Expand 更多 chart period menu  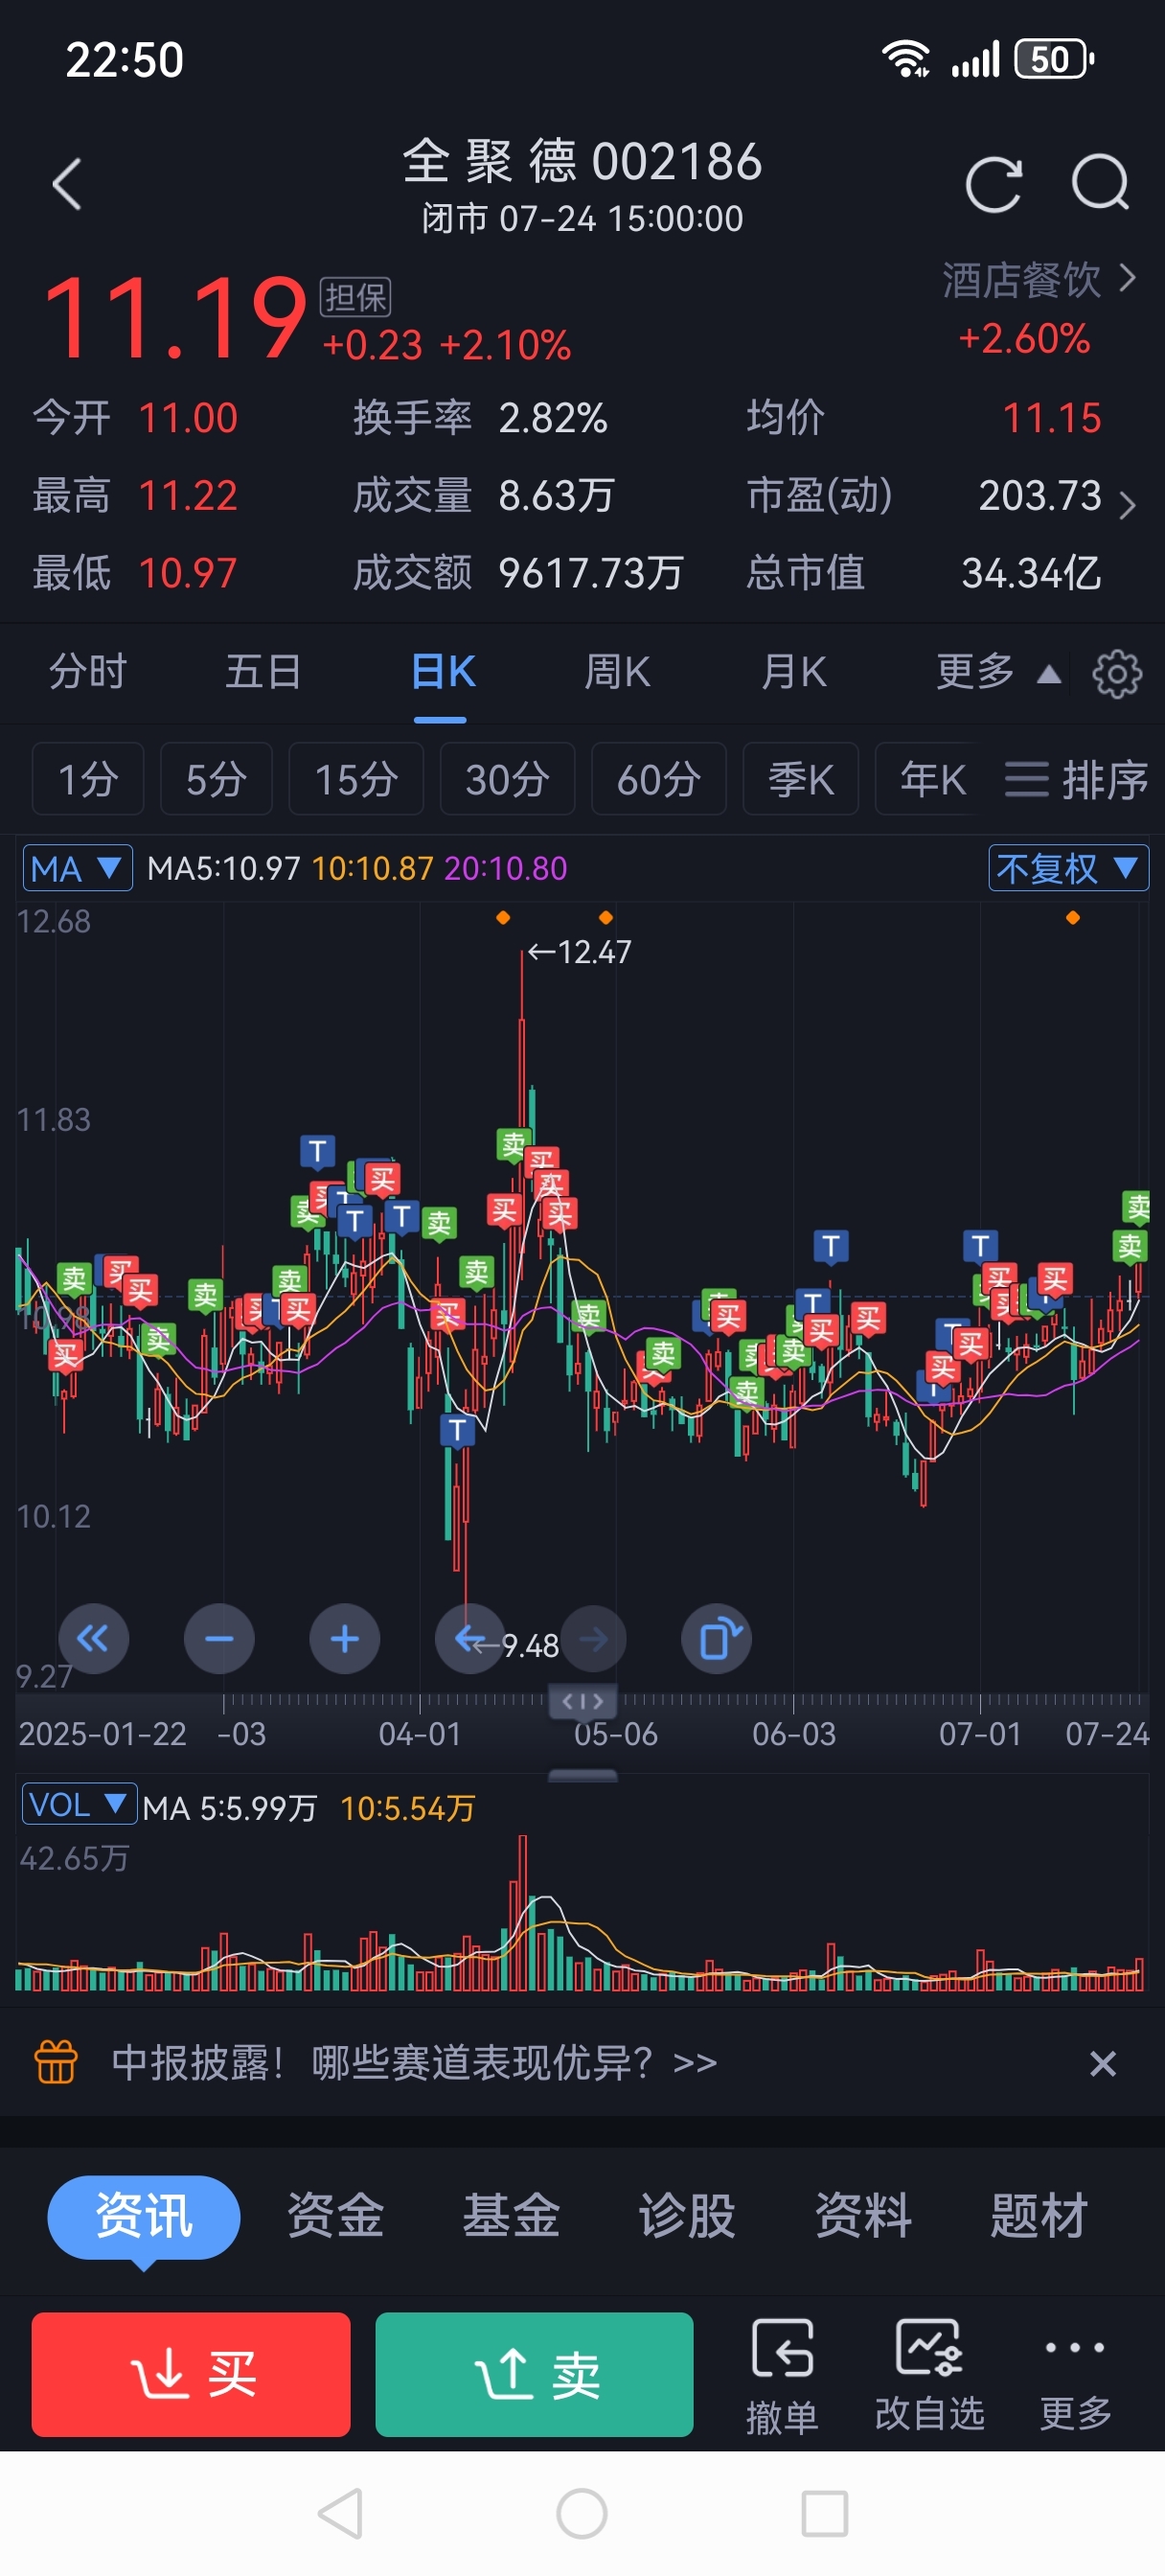998,672
